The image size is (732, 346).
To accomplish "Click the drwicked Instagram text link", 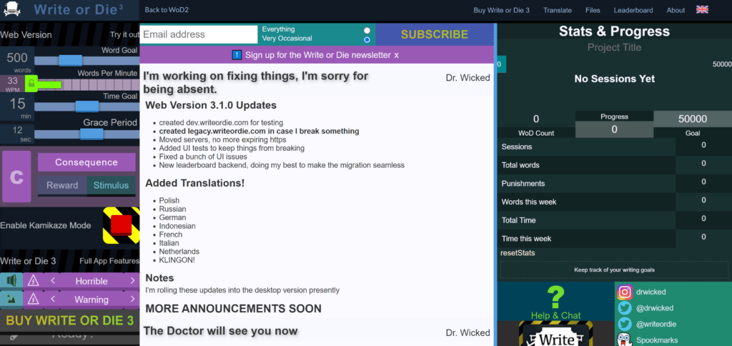I will 651,292.
